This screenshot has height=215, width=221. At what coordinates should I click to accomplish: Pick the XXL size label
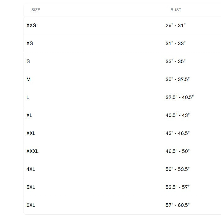tap(31, 133)
